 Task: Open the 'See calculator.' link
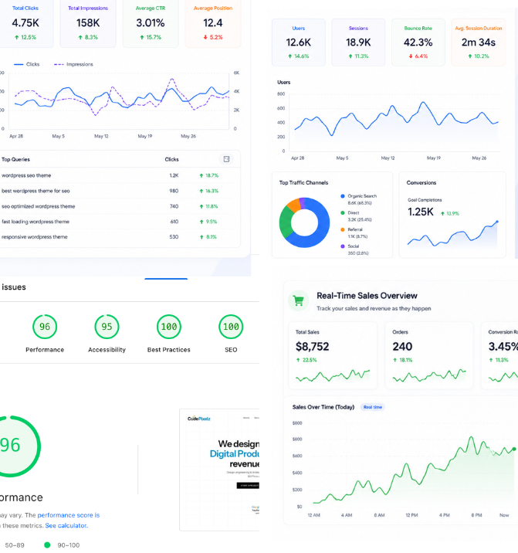pyautogui.click(x=66, y=525)
